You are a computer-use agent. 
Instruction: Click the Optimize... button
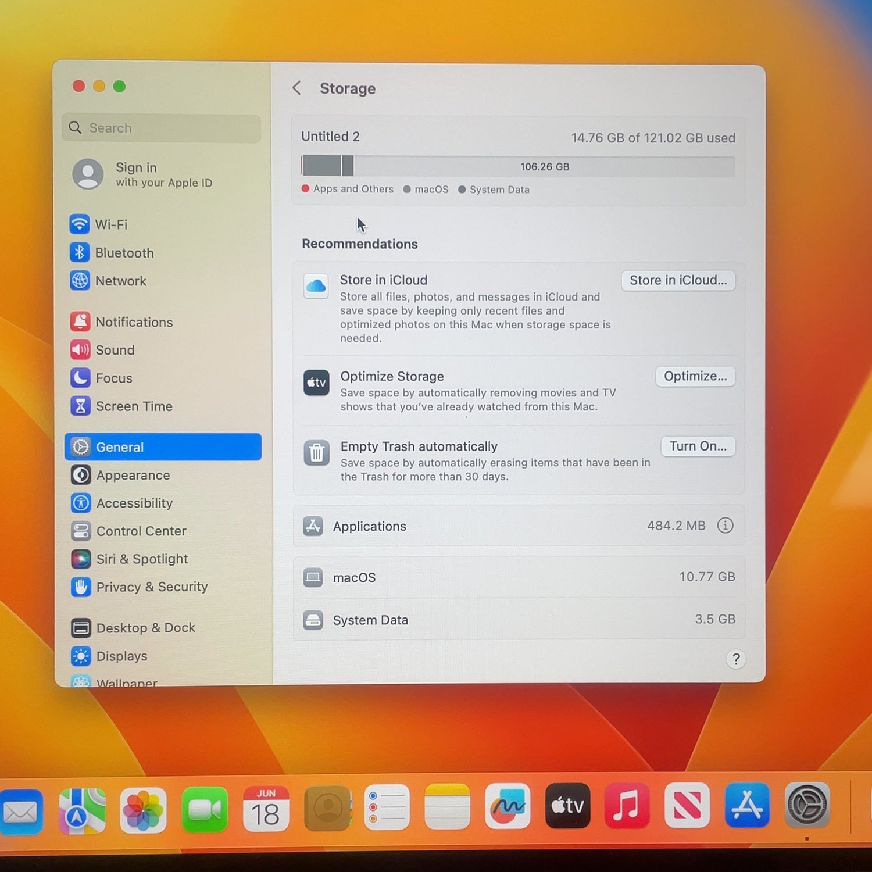point(695,376)
